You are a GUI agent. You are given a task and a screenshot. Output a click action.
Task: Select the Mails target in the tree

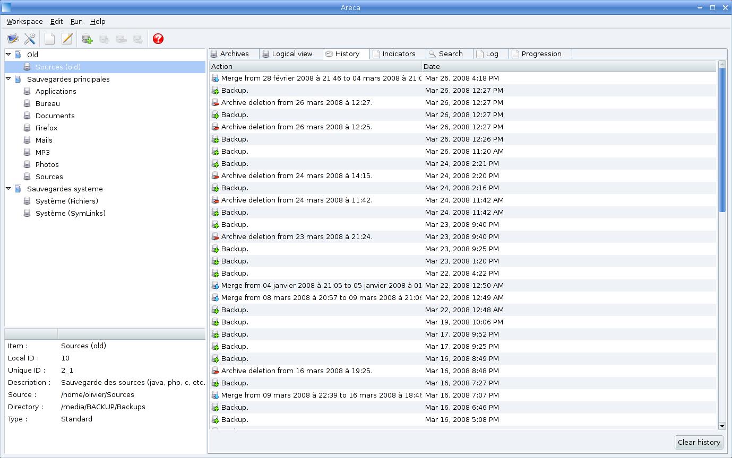coord(44,140)
